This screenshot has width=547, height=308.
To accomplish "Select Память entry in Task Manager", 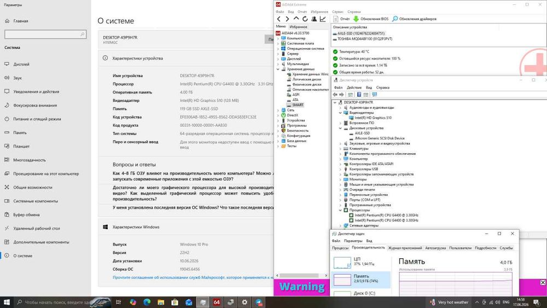I will [360, 280].
